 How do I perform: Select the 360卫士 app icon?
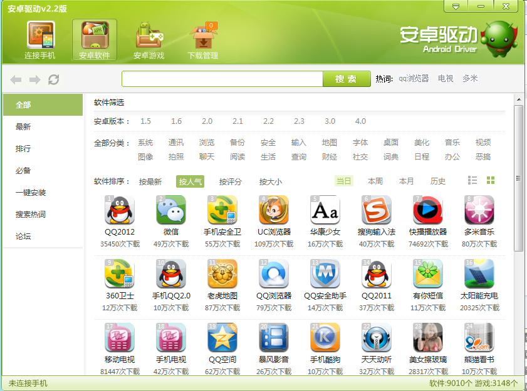click(120, 274)
